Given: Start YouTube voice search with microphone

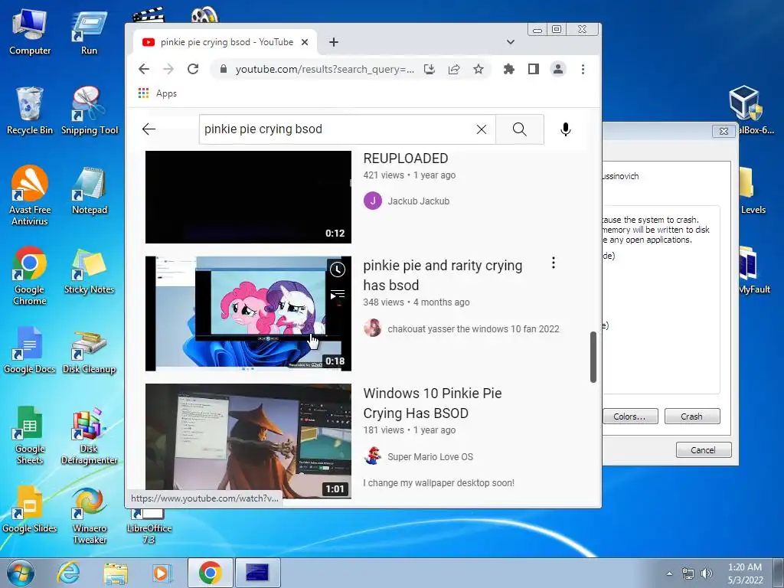Looking at the screenshot, I should 566,129.
